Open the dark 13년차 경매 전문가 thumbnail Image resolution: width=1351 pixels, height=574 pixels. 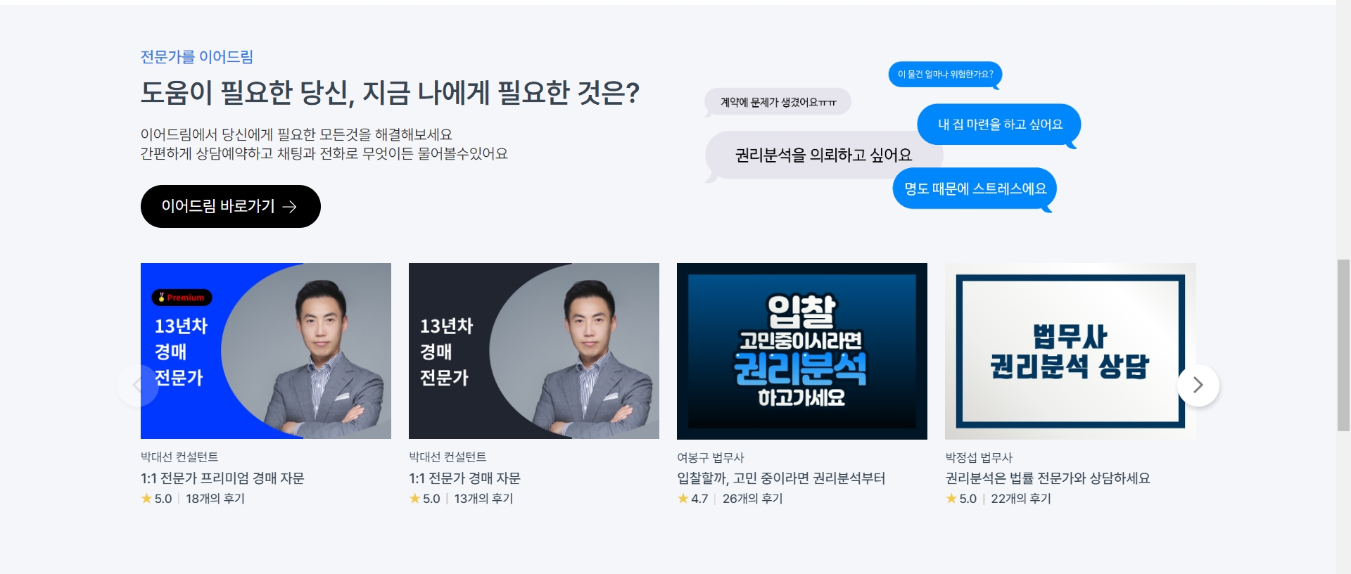click(x=534, y=351)
